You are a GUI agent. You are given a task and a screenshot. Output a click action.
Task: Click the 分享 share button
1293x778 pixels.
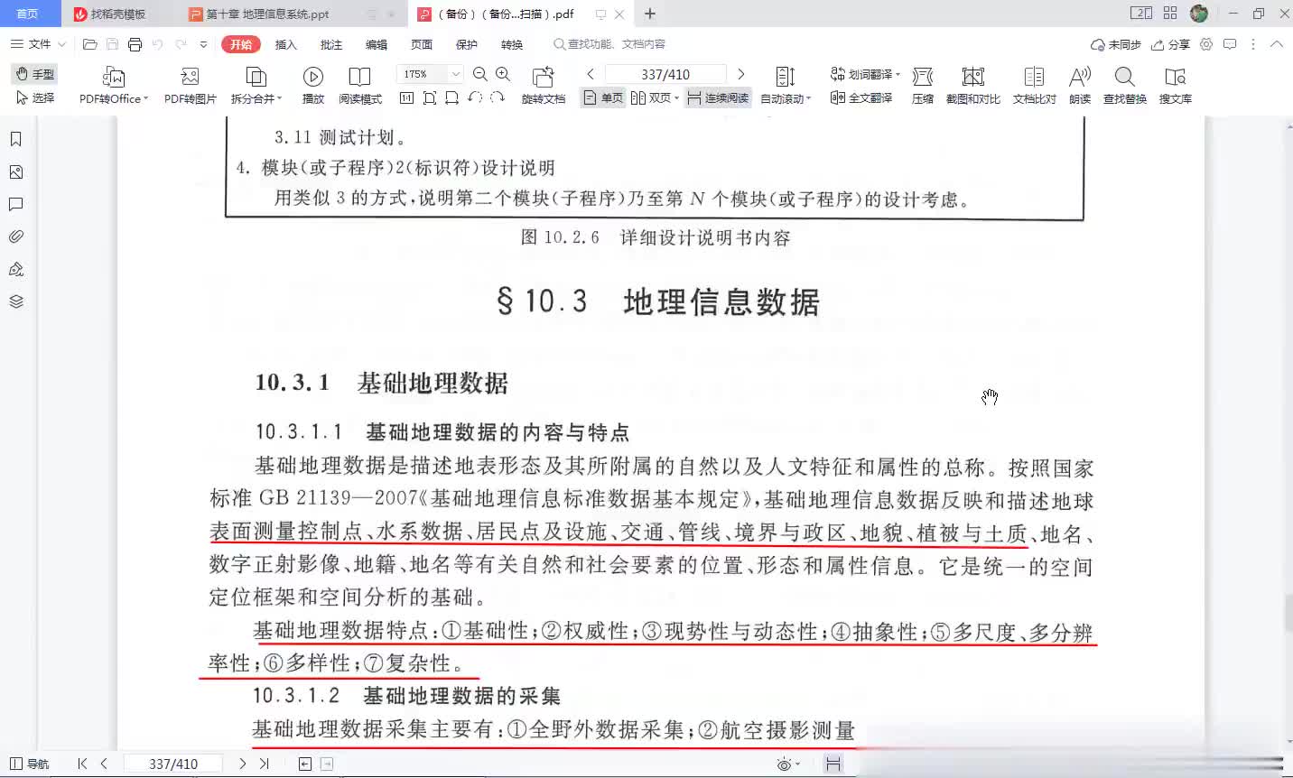point(1171,44)
